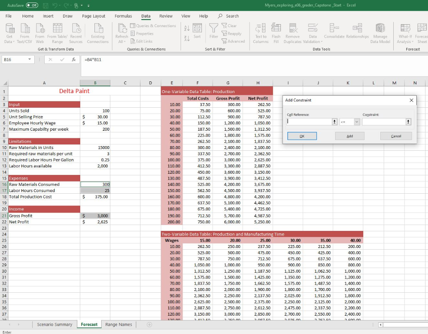Switch to the View tab
Screen dimensions: 428x334
186,16
